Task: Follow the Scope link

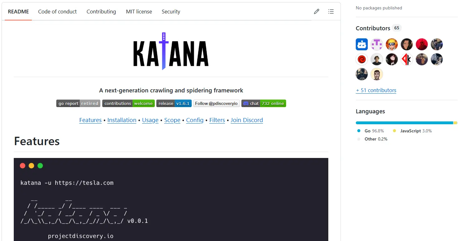Action: point(172,120)
